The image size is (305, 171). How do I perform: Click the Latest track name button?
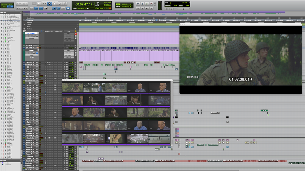point(31,50)
